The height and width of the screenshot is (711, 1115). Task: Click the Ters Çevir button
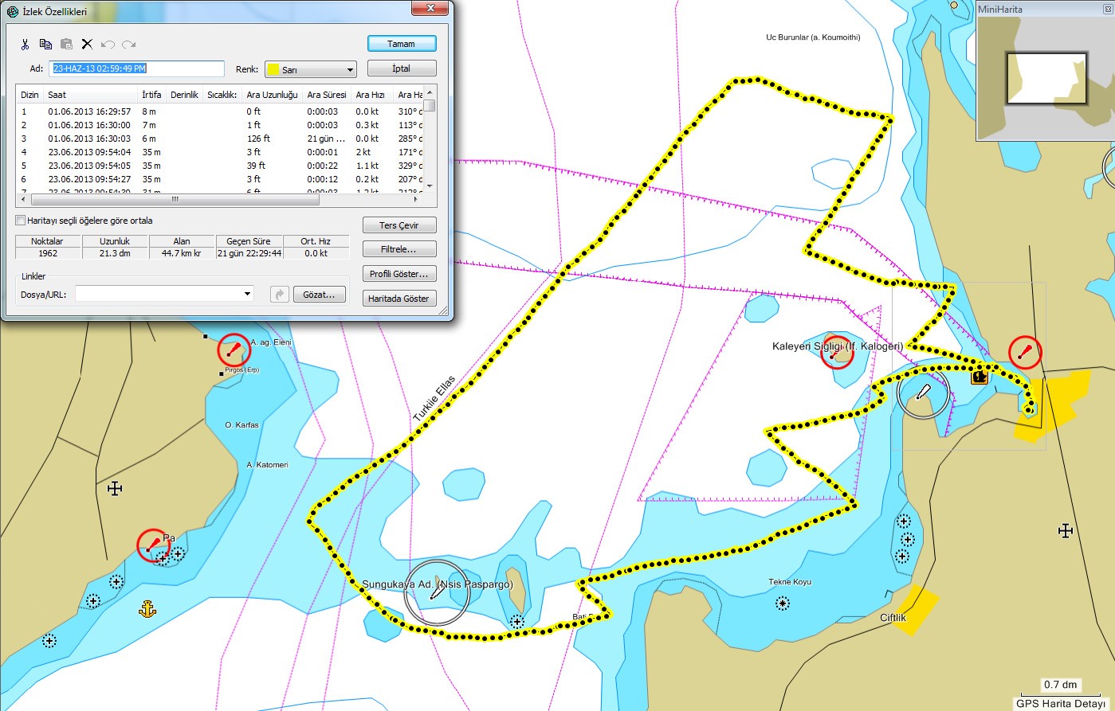pyautogui.click(x=398, y=225)
